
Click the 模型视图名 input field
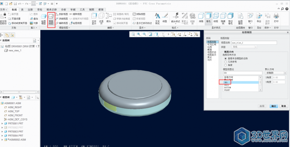(x=243, y=73)
